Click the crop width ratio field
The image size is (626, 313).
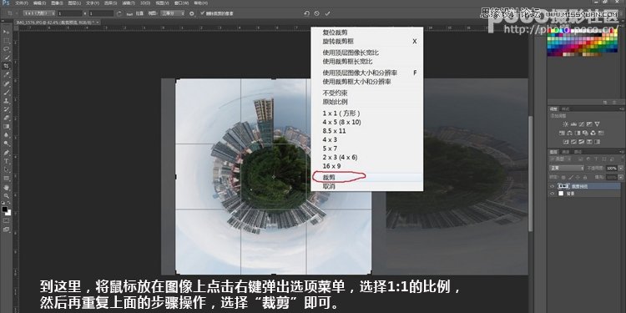[70, 13]
